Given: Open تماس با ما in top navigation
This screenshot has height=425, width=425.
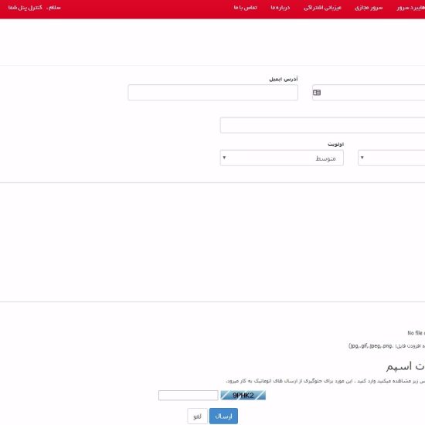Looking at the screenshot, I should (x=245, y=8).
